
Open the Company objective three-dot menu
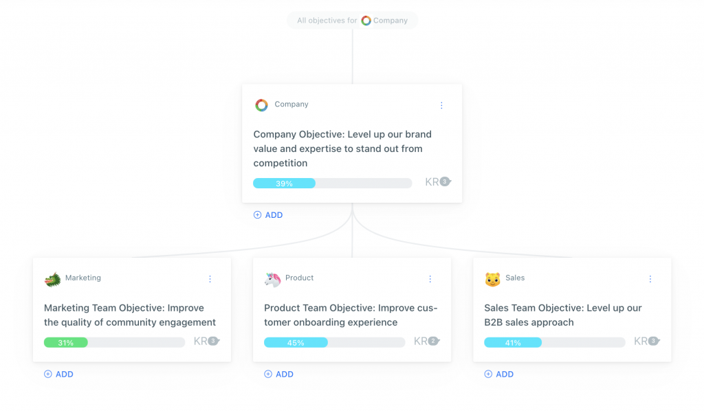(x=441, y=105)
